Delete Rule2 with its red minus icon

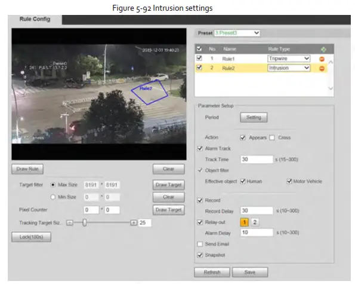[x=322, y=68]
